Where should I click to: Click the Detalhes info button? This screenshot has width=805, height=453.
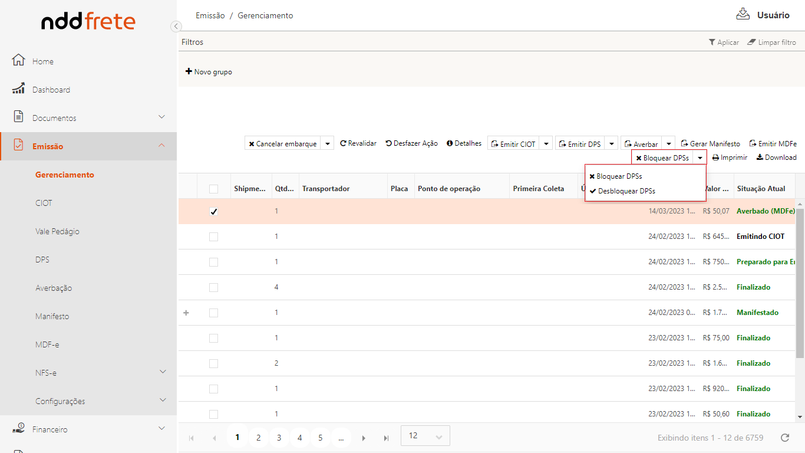(464, 143)
